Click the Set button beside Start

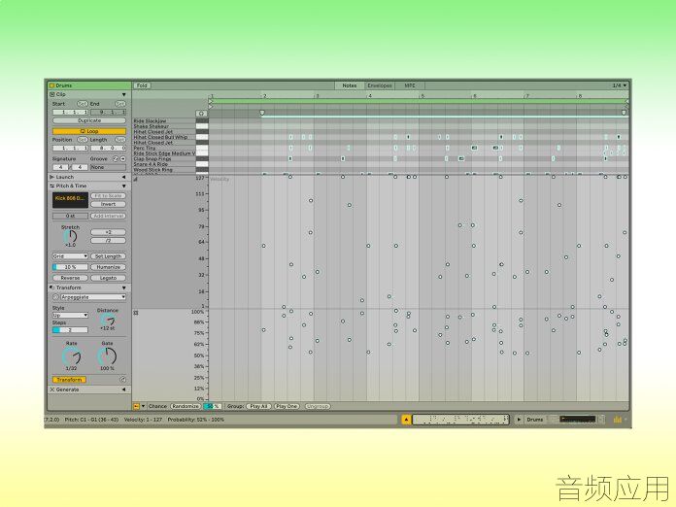point(82,104)
